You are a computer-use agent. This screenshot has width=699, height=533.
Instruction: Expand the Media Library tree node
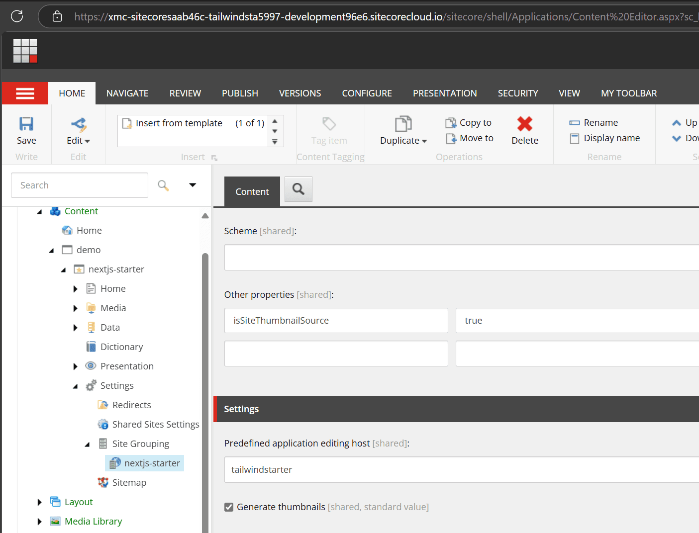pos(39,522)
